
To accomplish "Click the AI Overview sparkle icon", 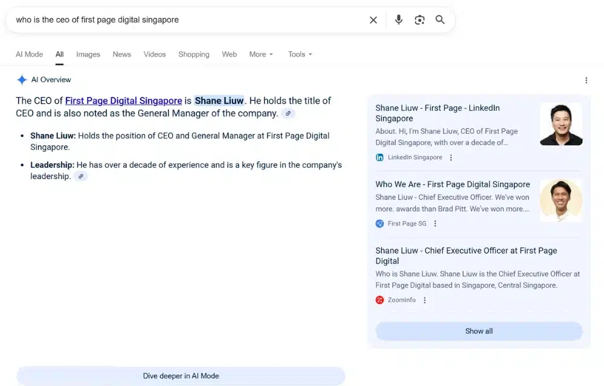I will click(22, 80).
